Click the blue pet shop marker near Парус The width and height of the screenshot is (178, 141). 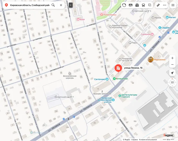[145, 45]
